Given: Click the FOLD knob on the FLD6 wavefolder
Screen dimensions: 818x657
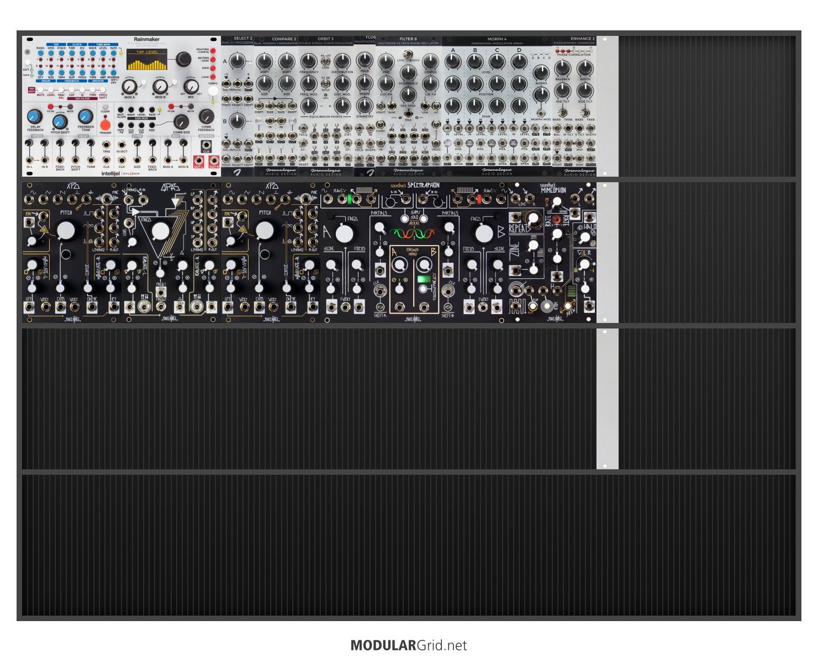Looking at the screenshot, I should click(x=365, y=60).
